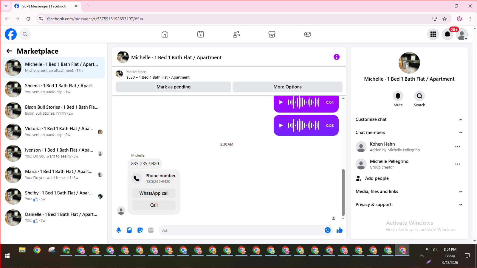Image resolution: width=477 pixels, height=268 pixels.
Task: Open options for Michelle Pellegrino member
Action: click(x=458, y=164)
